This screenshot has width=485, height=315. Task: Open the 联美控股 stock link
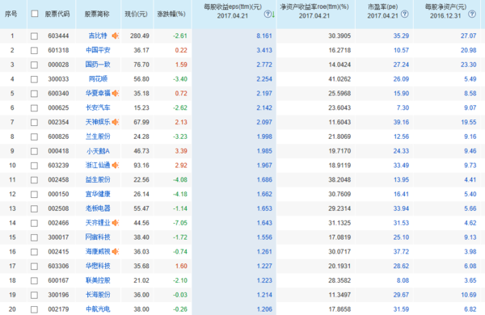(98, 280)
